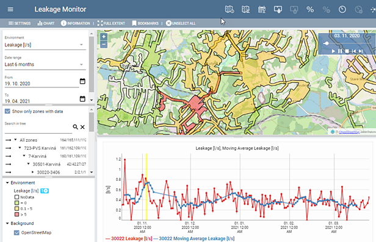Click the From date field 19. 10. 2020
Screen dimensions: 376x242
pyautogui.click(x=42, y=84)
